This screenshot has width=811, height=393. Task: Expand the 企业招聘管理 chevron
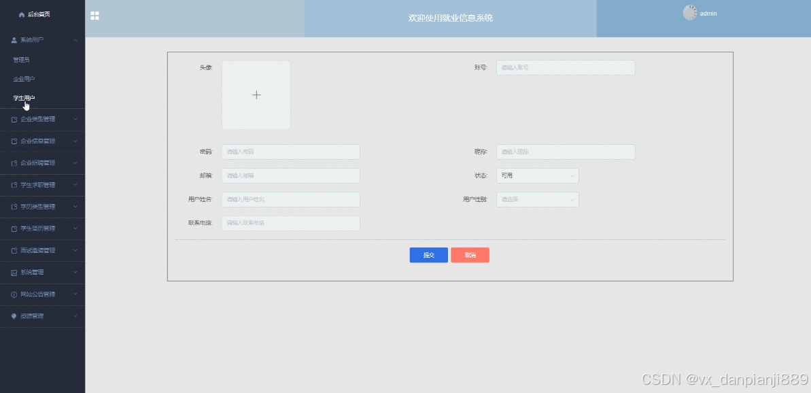tap(75, 163)
